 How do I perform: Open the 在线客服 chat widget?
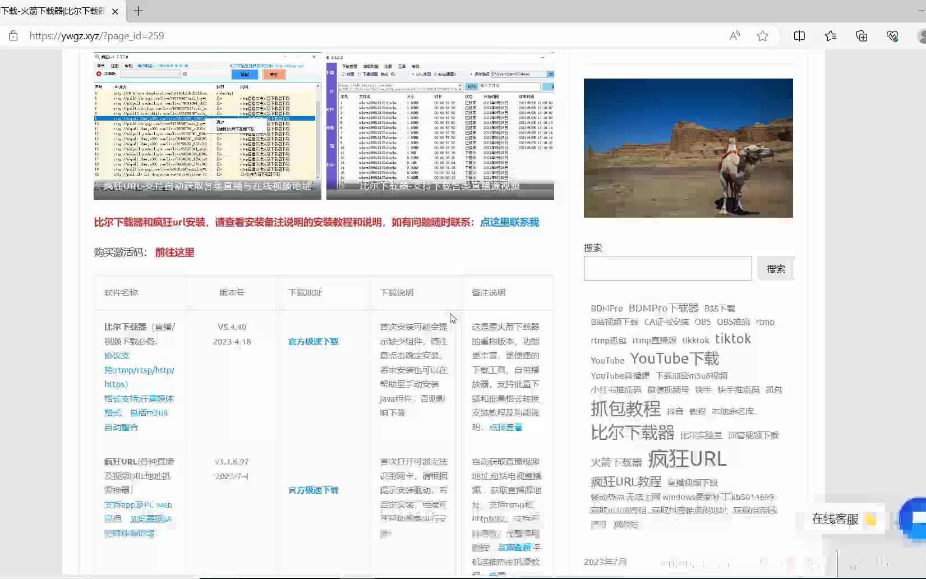pos(844,520)
